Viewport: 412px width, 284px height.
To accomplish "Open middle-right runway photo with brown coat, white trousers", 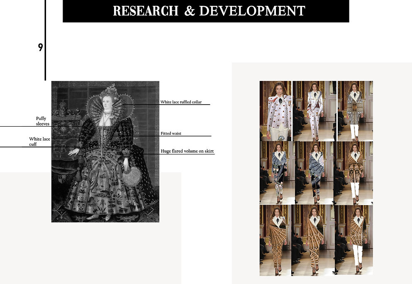I will point(353,173).
